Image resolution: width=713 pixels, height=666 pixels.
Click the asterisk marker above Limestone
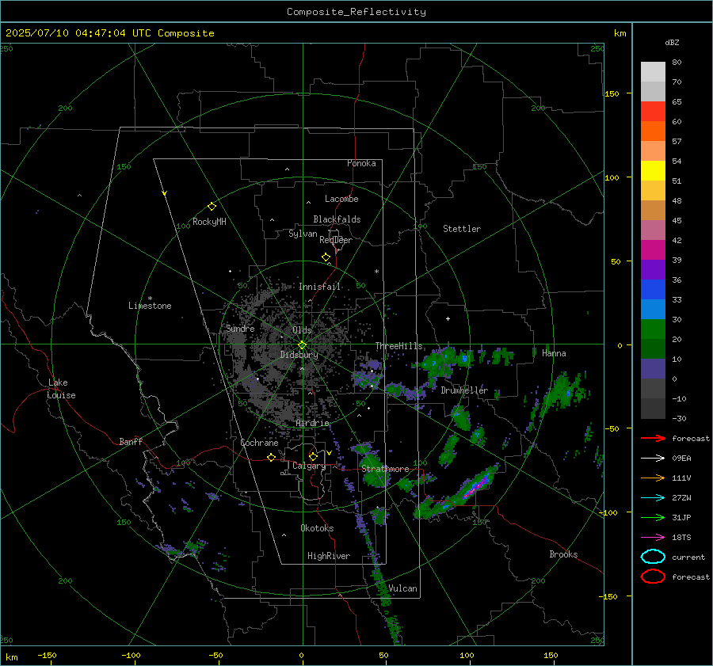pos(150,299)
